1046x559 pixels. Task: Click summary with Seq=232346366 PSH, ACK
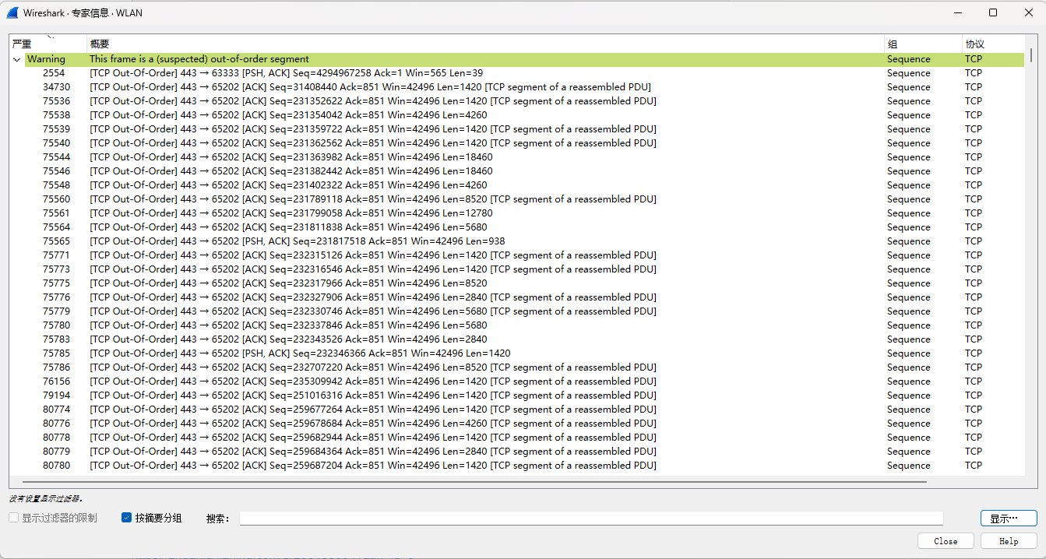[300, 353]
